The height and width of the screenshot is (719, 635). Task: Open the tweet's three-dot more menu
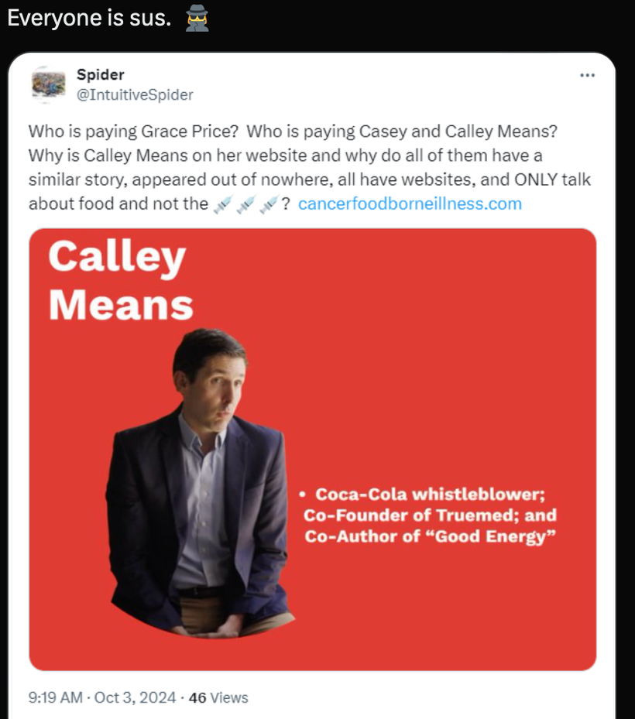pos(587,76)
